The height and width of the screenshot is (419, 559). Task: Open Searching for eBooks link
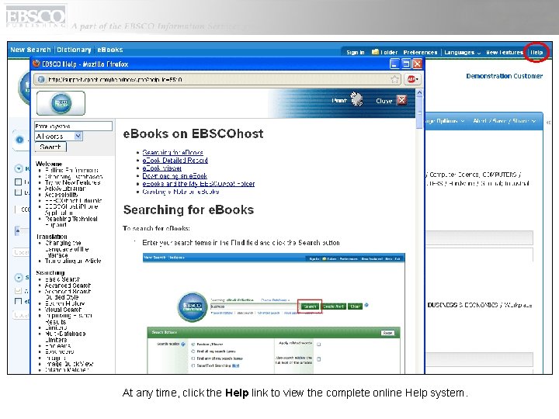(172, 153)
